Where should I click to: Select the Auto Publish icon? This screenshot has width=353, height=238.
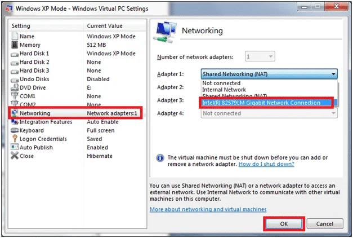[x=15, y=147]
